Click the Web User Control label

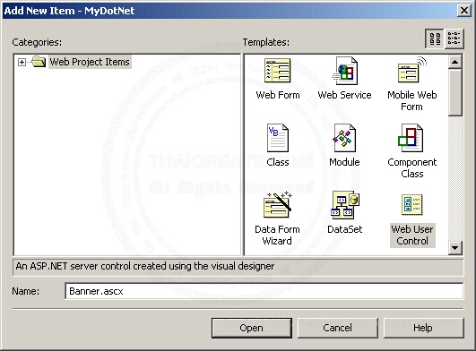pyautogui.click(x=412, y=235)
